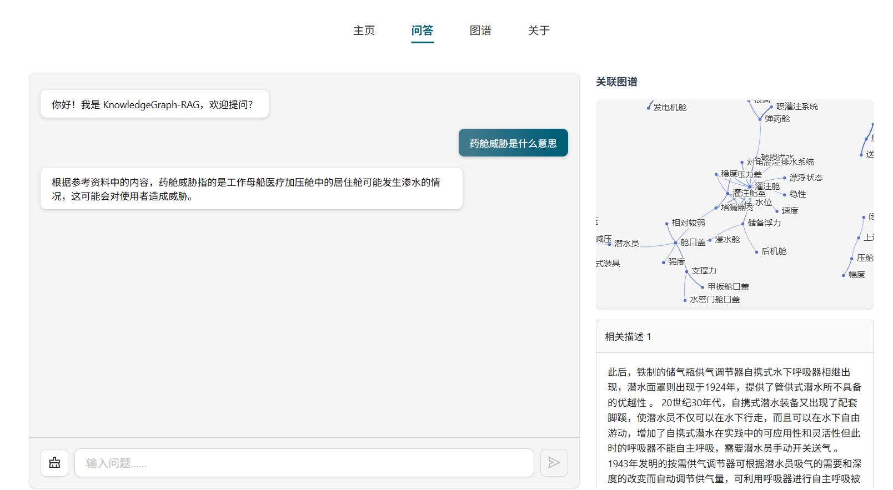Select the 潜水员 graph node
The image size is (893, 490).
[x=610, y=244]
